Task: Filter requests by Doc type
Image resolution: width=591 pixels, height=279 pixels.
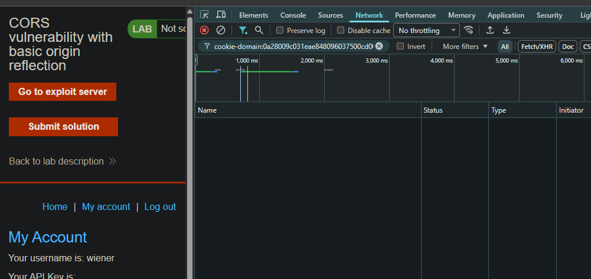Action: pyautogui.click(x=567, y=47)
